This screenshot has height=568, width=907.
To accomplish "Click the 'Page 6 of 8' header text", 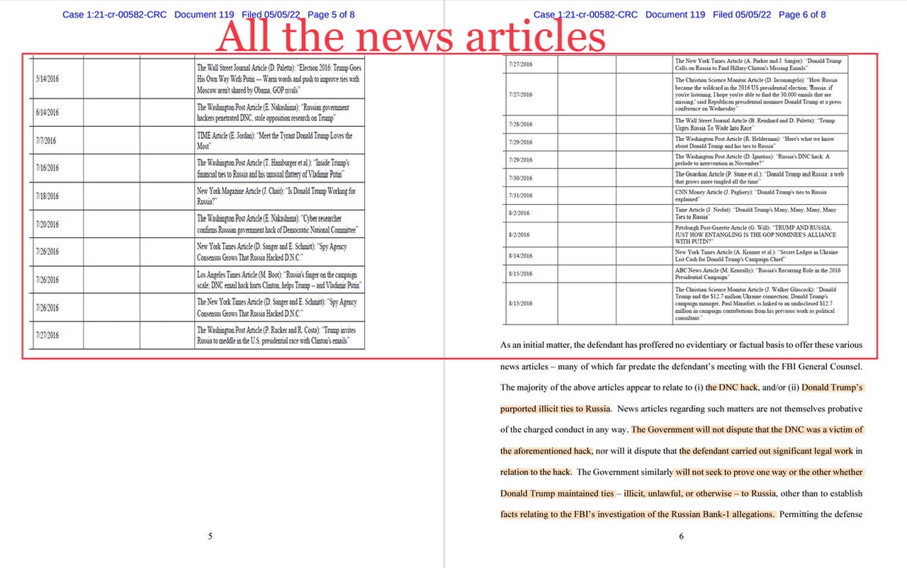I will (x=802, y=14).
